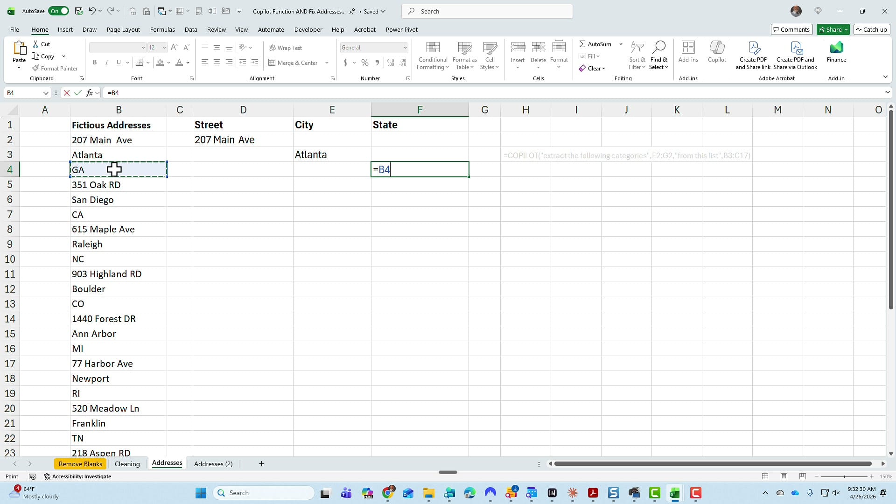The height and width of the screenshot is (504, 896).
Task: Click the Comments button
Action: coord(792,29)
